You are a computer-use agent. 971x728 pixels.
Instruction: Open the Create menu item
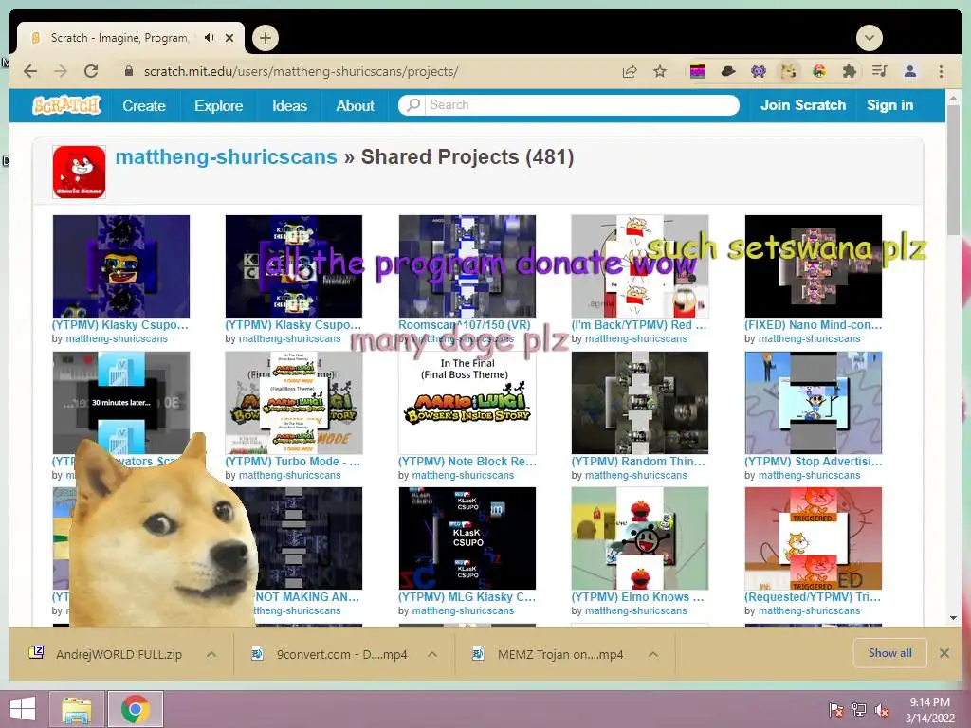tap(144, 106)
